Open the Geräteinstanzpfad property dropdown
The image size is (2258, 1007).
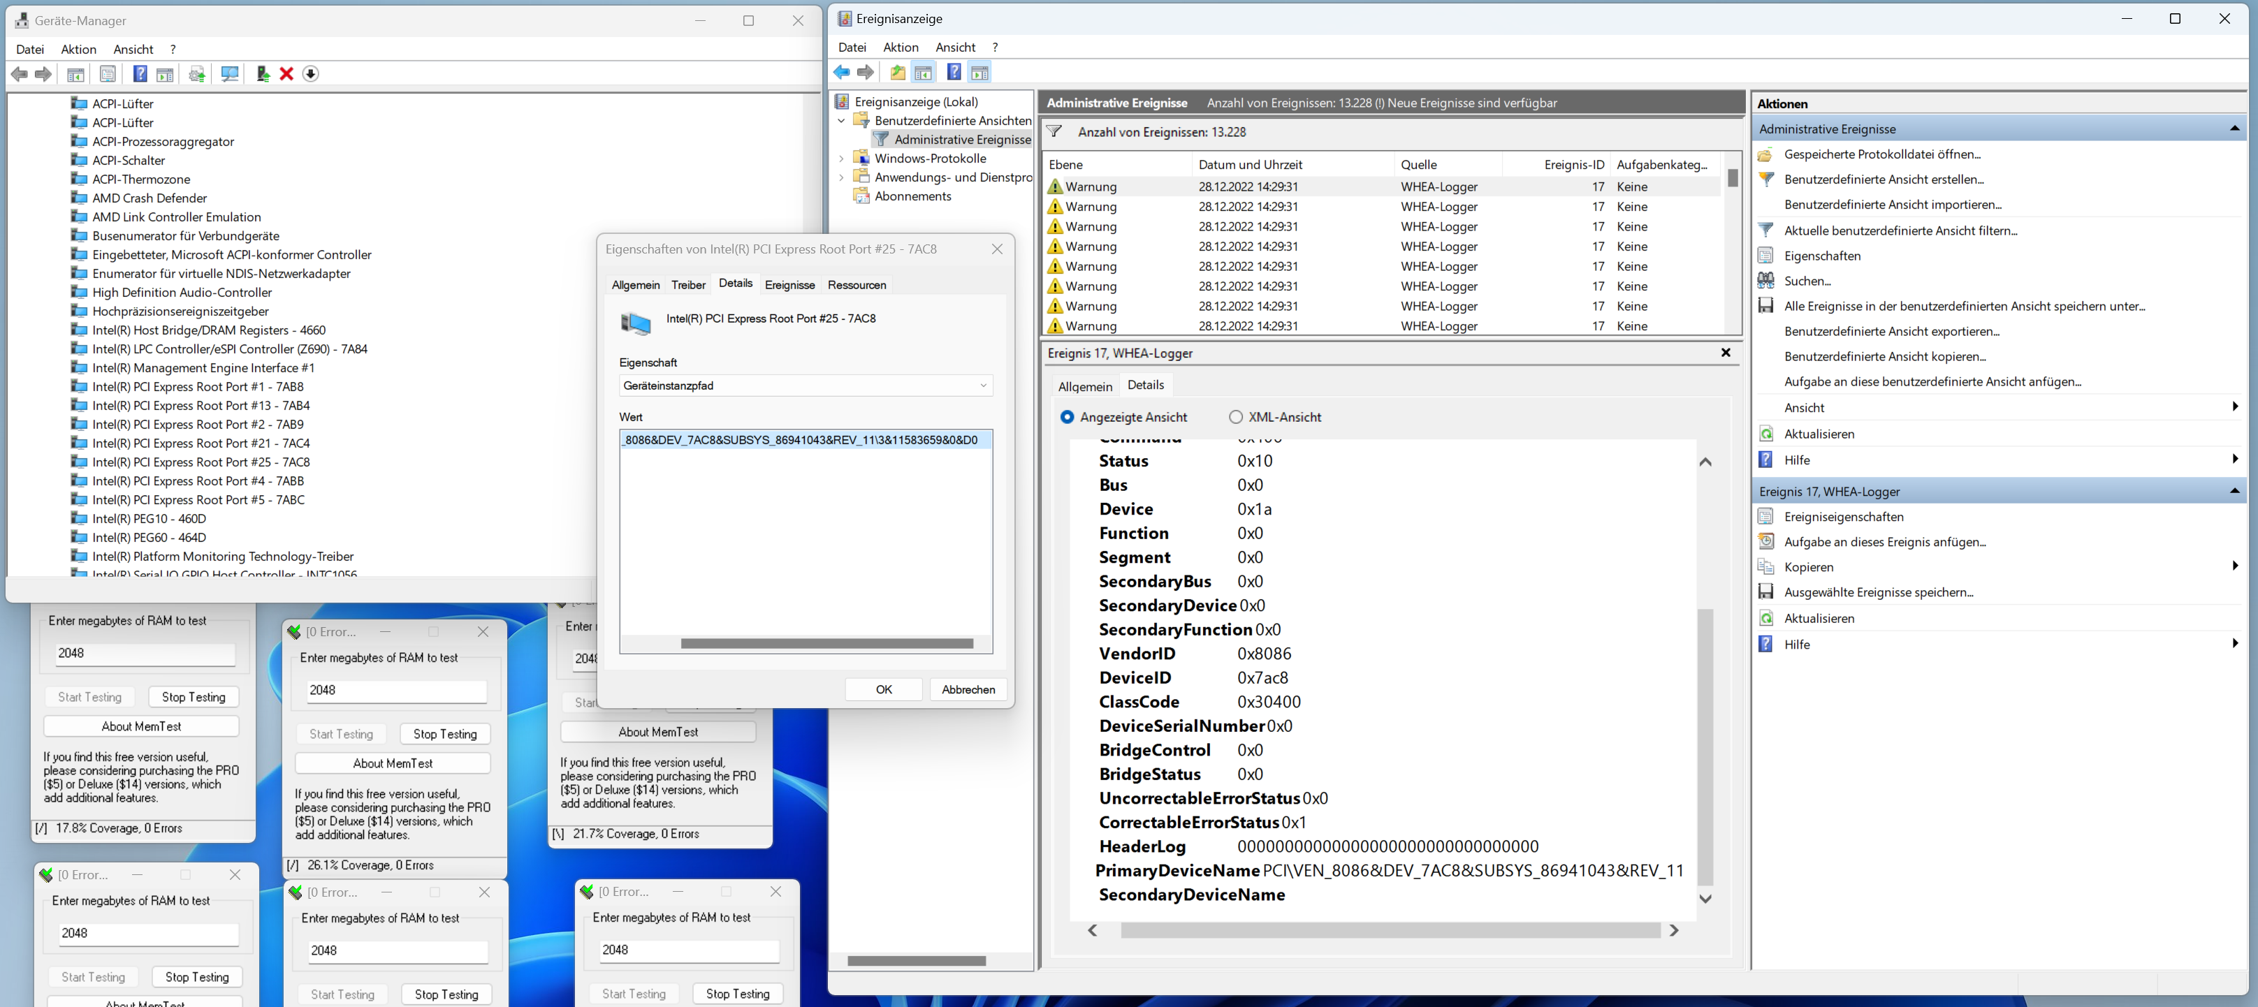pos(982,385)
